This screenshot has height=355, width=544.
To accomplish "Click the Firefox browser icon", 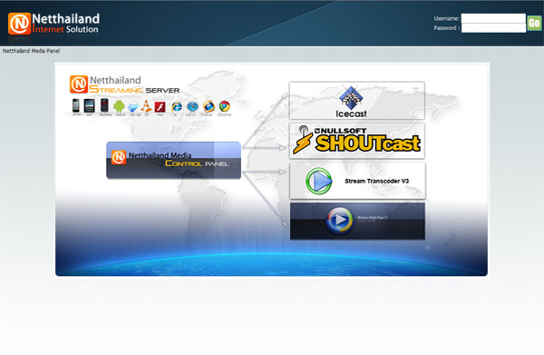I will coord(209,106).
